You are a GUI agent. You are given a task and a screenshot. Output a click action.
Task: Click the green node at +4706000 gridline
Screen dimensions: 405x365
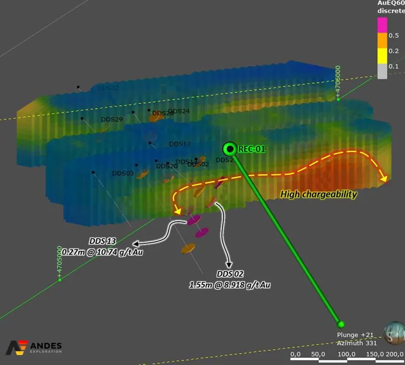click(338, 99)
